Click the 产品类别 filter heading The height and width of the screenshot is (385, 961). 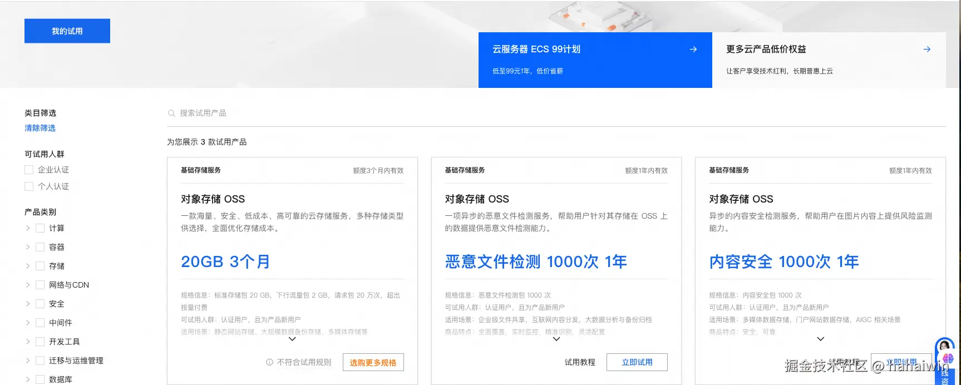pyautogui.click(x=40, y=212)
